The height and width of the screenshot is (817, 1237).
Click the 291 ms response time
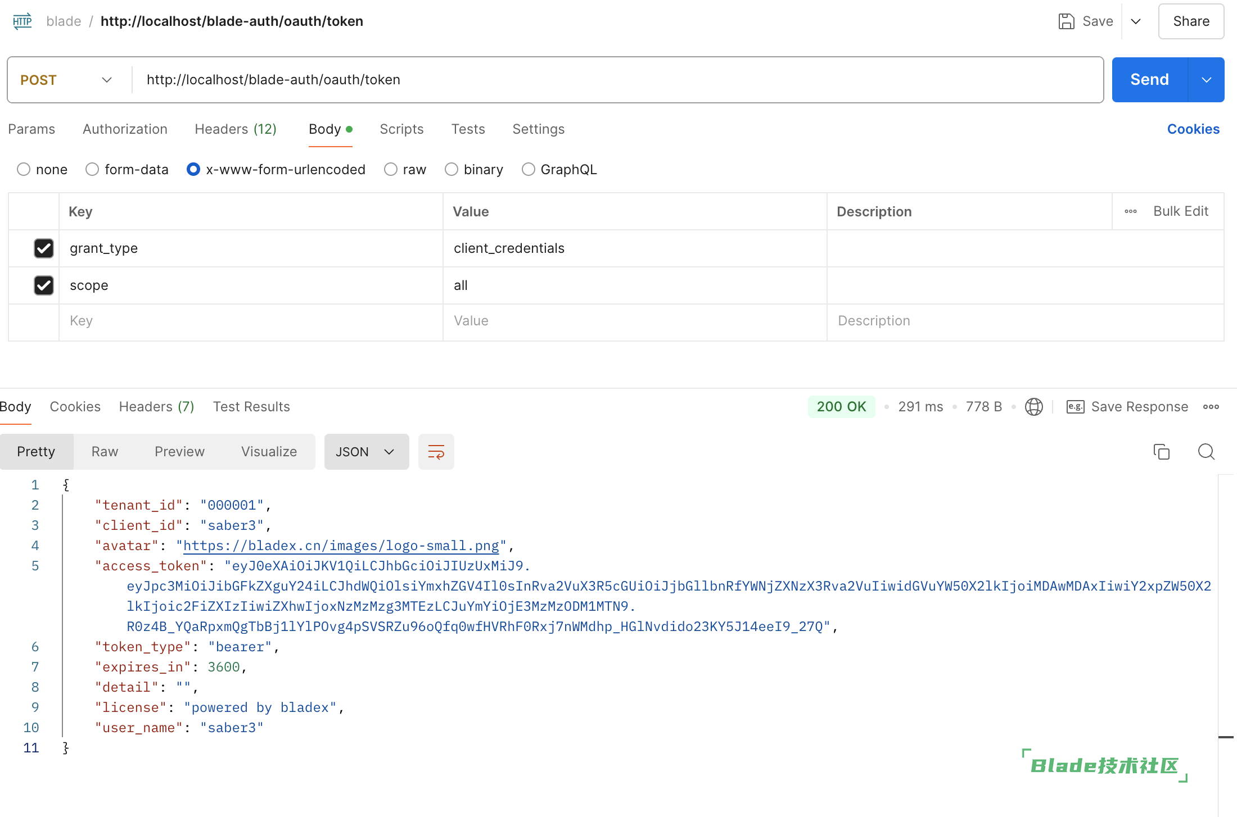coord(920,407)
